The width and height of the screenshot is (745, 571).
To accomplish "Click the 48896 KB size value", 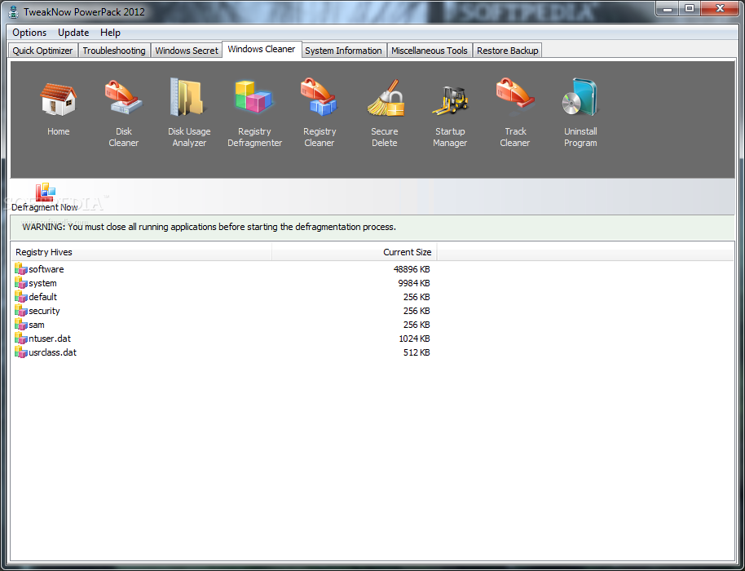I will click(x=412, y=269).
